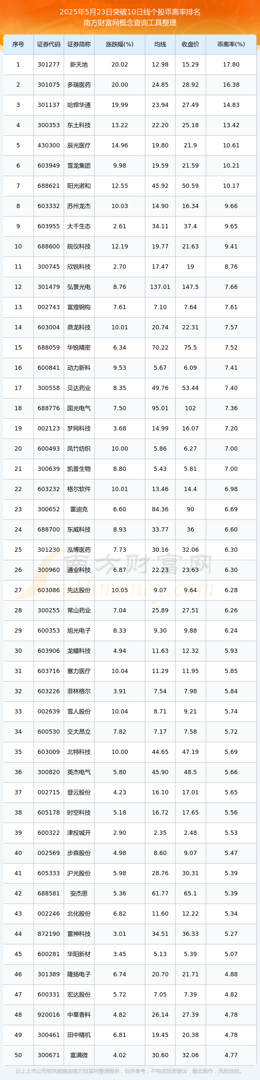
Task: Click stock name 阳光诺和
Action: coord(79,186)
